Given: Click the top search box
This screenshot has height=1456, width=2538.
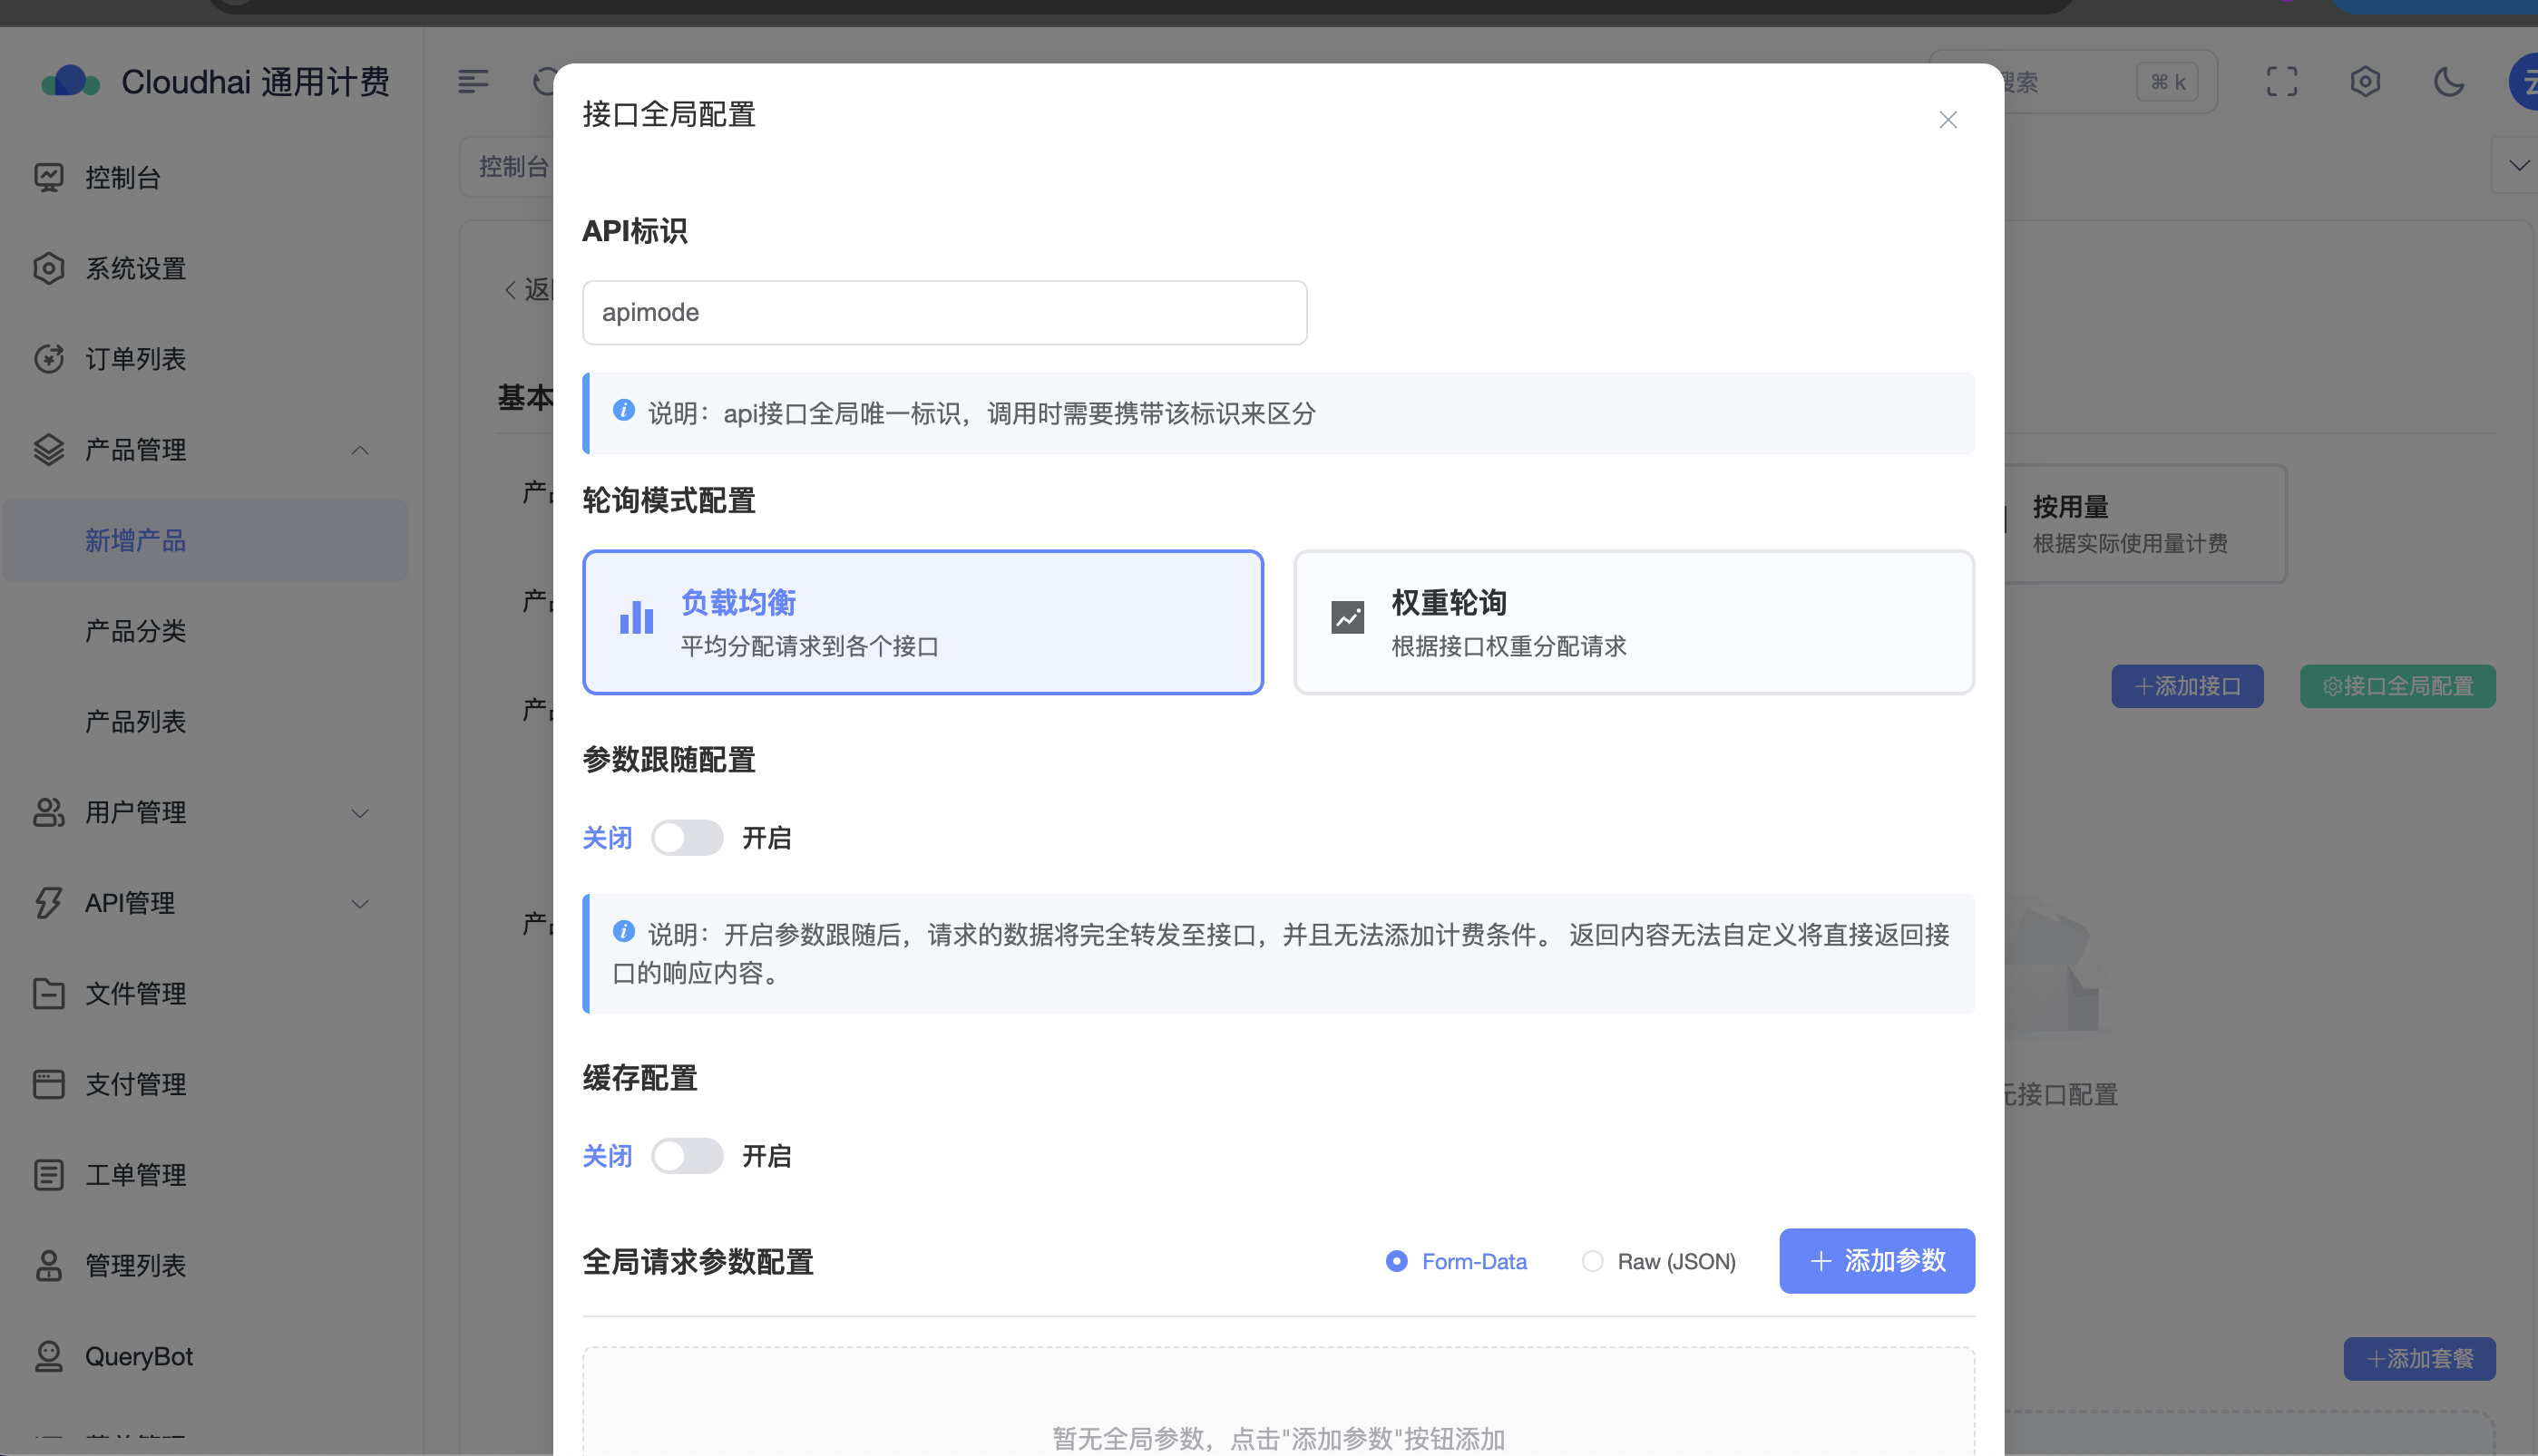Looking at the screenshot, I should click(2072, 81).
